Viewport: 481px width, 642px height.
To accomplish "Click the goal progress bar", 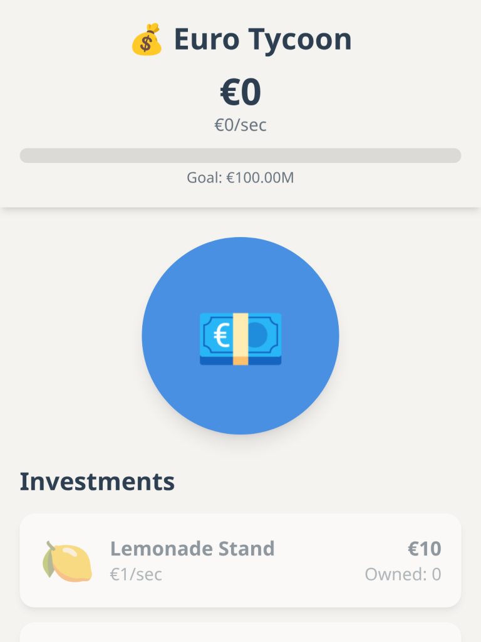I will (x=240, y=155).
